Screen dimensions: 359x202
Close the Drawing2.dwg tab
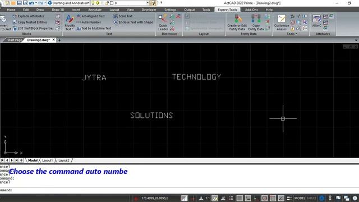54,40
